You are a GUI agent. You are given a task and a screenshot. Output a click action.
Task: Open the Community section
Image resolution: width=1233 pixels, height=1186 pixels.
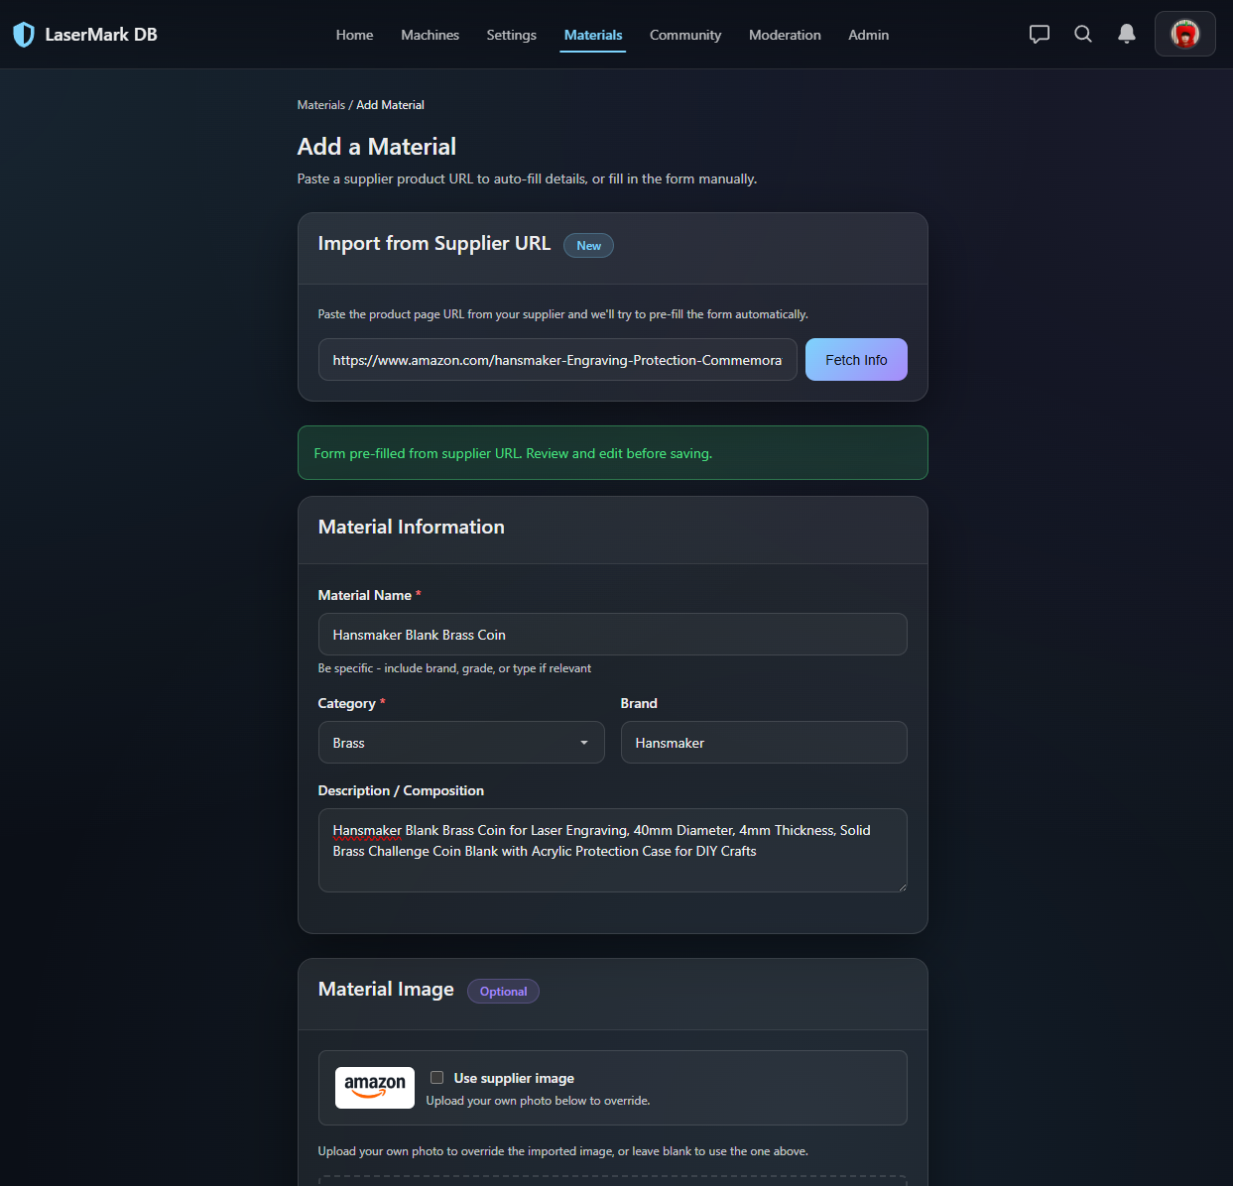pyautogui.click(x=684, y=35)
